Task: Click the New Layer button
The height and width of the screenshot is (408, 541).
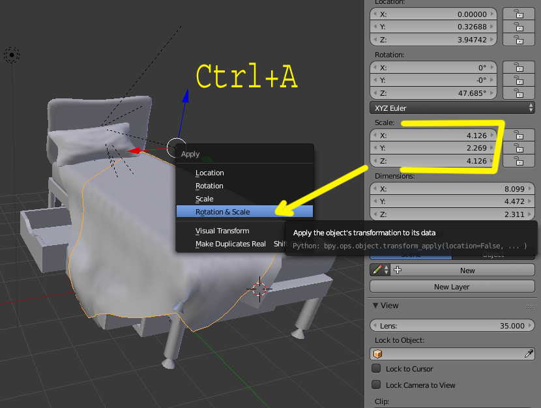Action: [x=452, y=287]
